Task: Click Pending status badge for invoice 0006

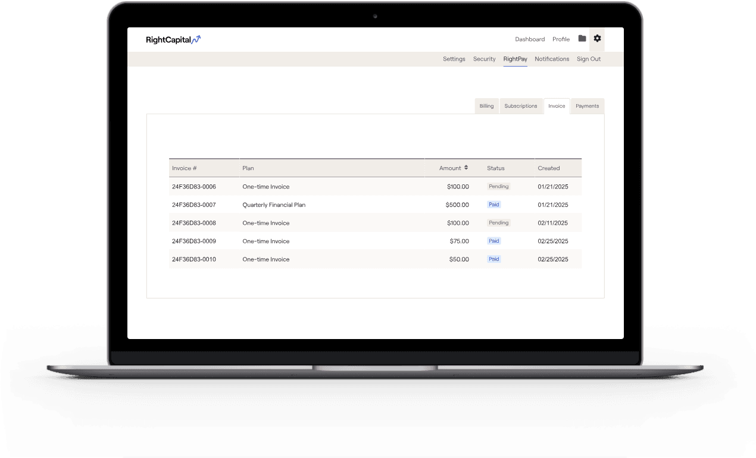Action: tap(499, 186)
